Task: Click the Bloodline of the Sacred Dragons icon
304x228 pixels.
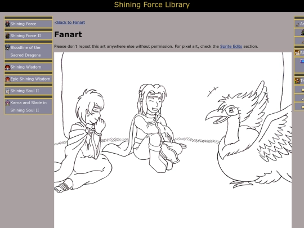Action: pyautogui.click(x=7, y=47)
